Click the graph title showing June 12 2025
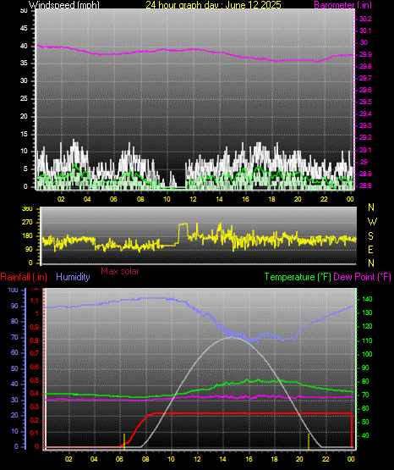394x470 pixels. [213, 5]
